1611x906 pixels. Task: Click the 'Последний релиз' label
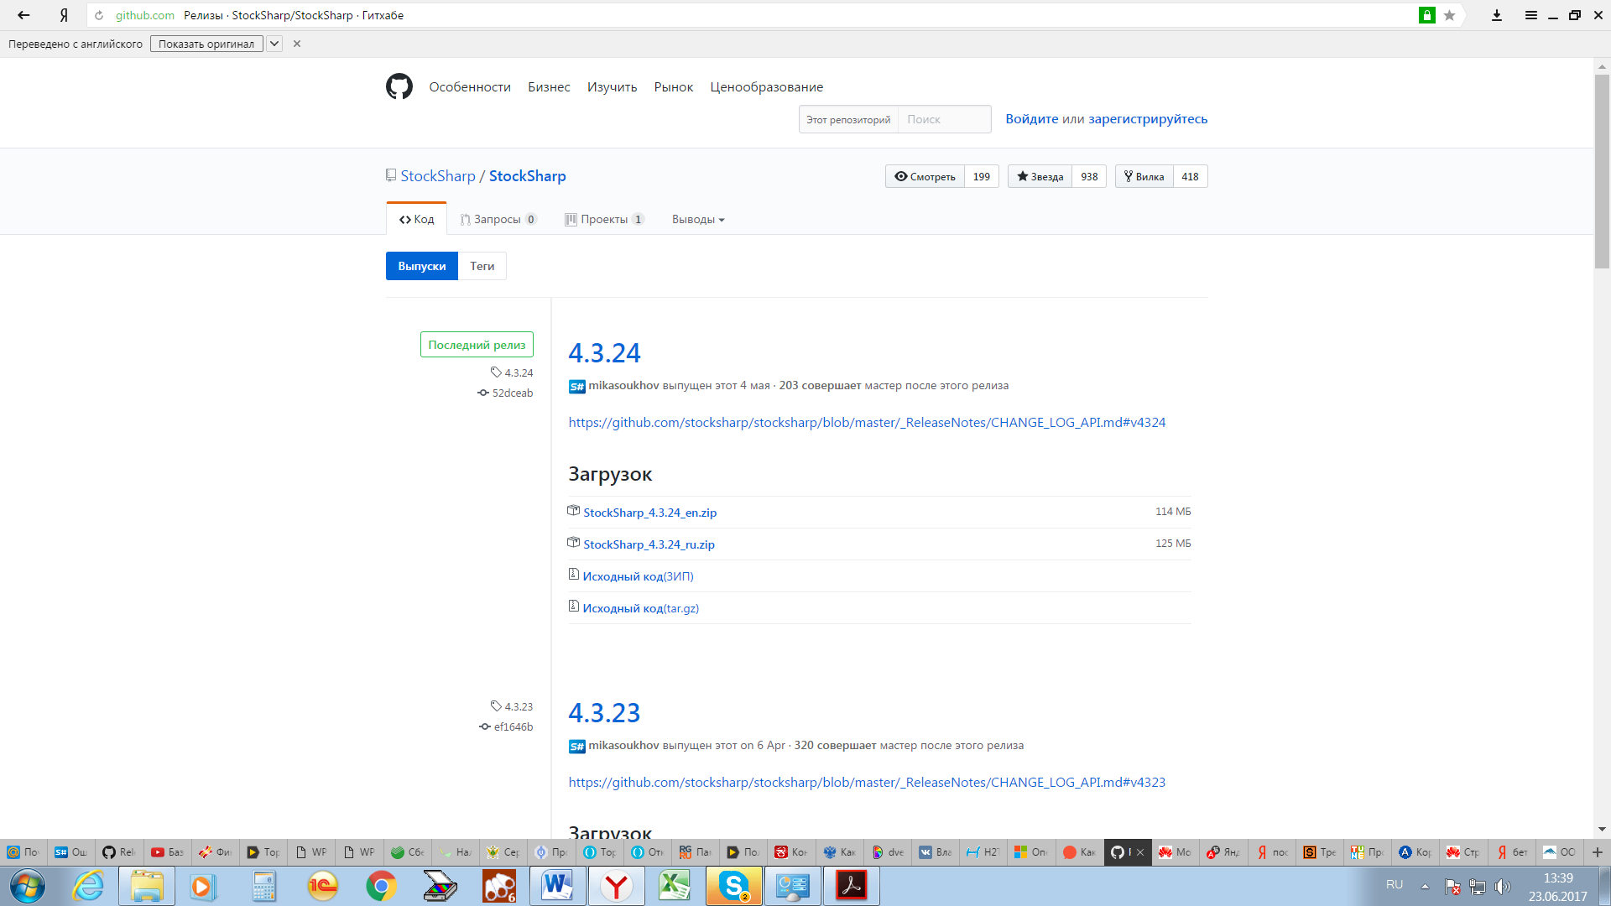click(477, 344)
